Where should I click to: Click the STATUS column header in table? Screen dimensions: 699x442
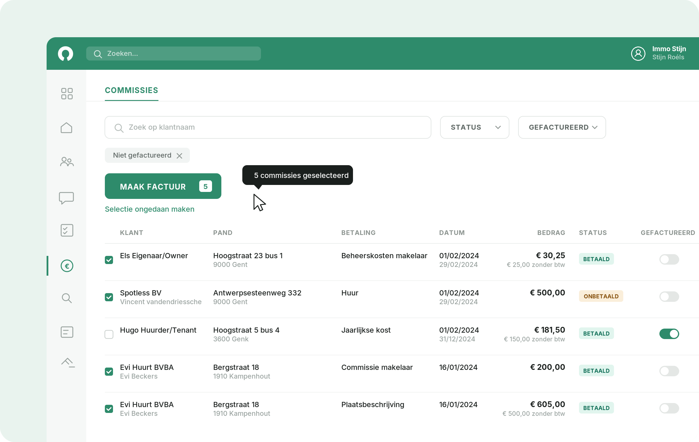click(593, 233)
